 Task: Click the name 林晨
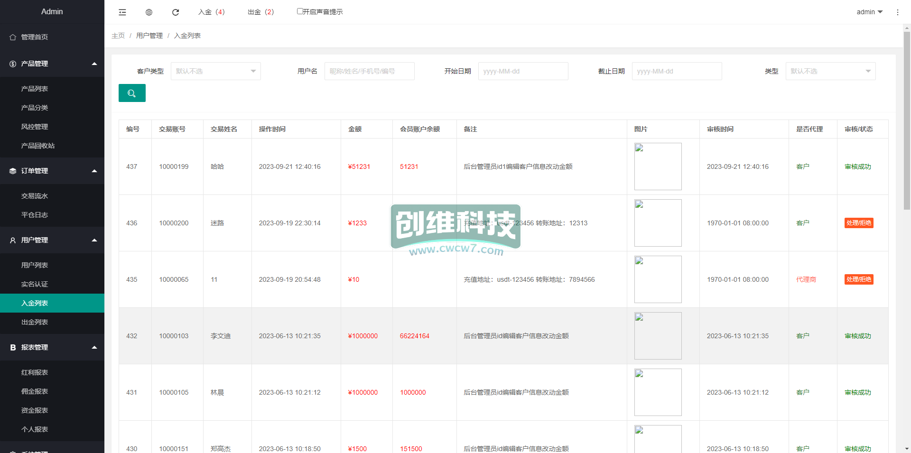tap(217, 392)
